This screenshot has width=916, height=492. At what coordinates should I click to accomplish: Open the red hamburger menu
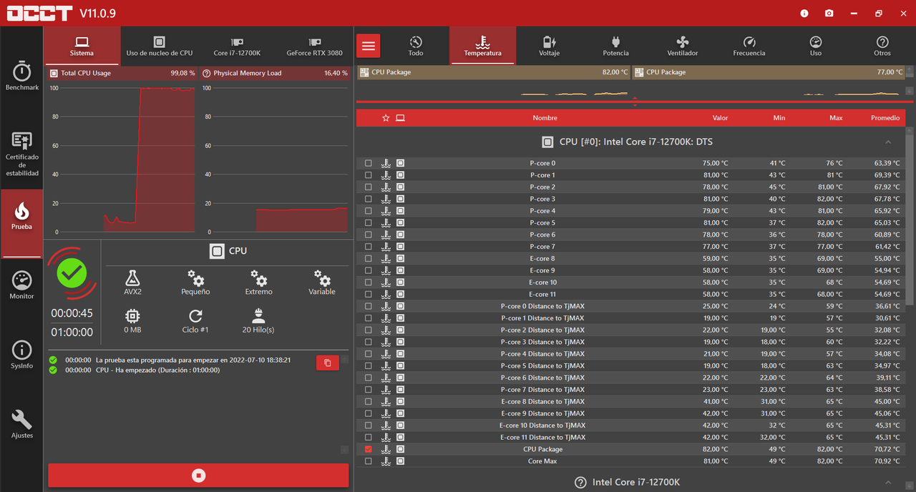tap(369, 46)
